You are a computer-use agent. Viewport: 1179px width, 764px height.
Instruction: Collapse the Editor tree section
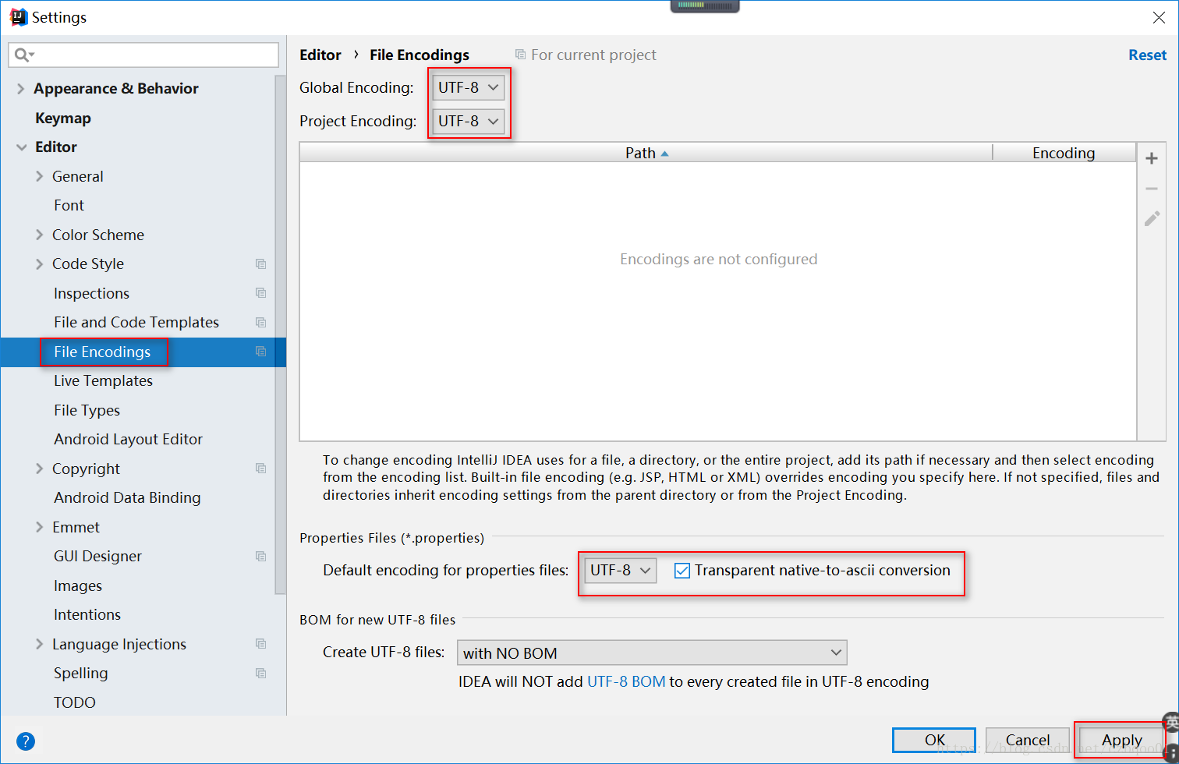coord(22,147)
